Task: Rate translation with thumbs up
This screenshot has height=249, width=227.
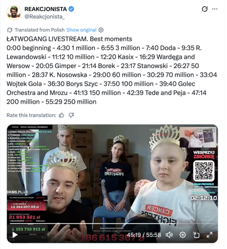Action: pyautogui.click(x=62, y=115)
